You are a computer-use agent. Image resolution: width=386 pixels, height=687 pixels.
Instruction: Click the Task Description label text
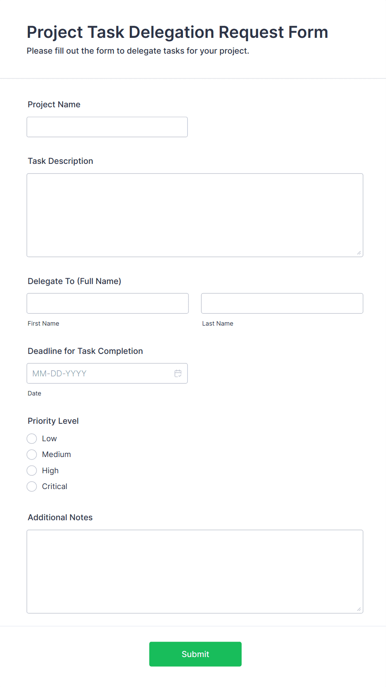click(60, 161)
